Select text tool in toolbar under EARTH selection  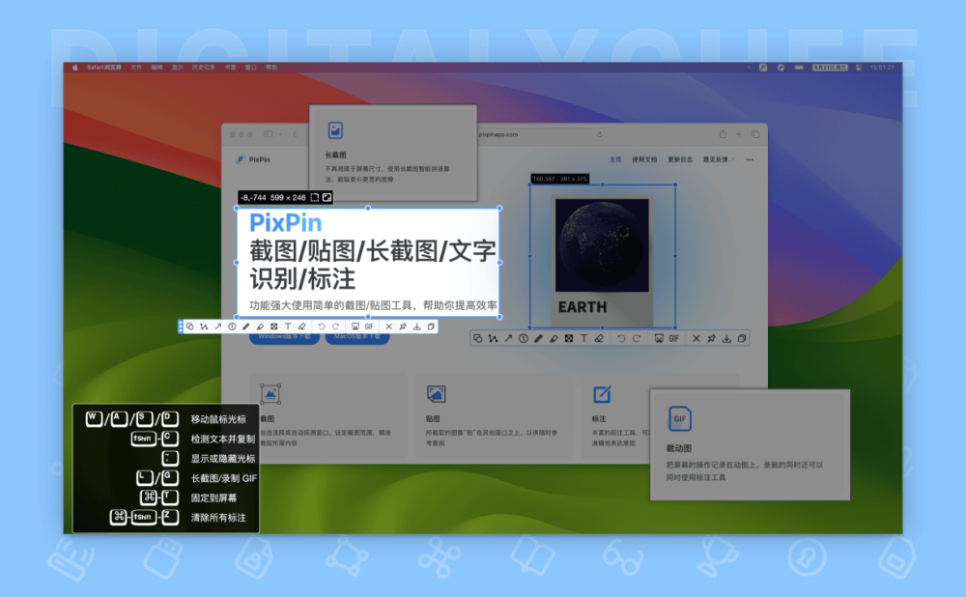[x=583, y=338]
